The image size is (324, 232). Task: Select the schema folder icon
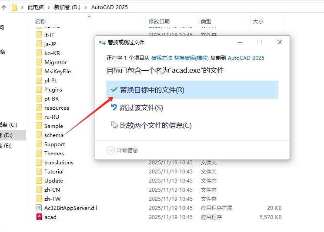[x=39, y=135]
